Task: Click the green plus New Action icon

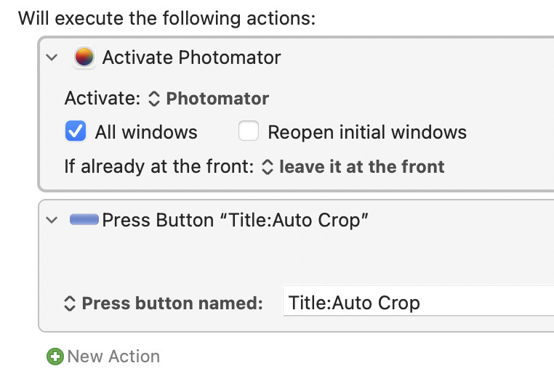Action: click(x=55, y=356)
